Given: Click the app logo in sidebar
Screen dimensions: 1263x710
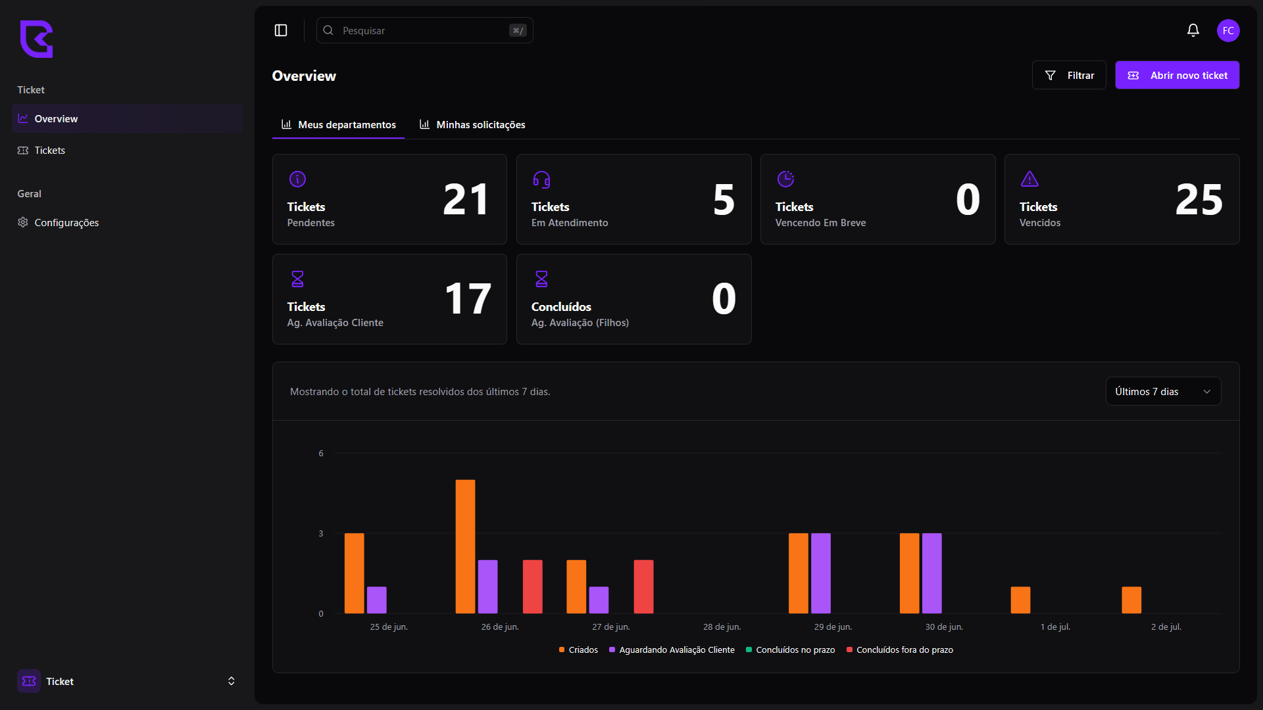Looking at the screenshot, I should point(36,39).
